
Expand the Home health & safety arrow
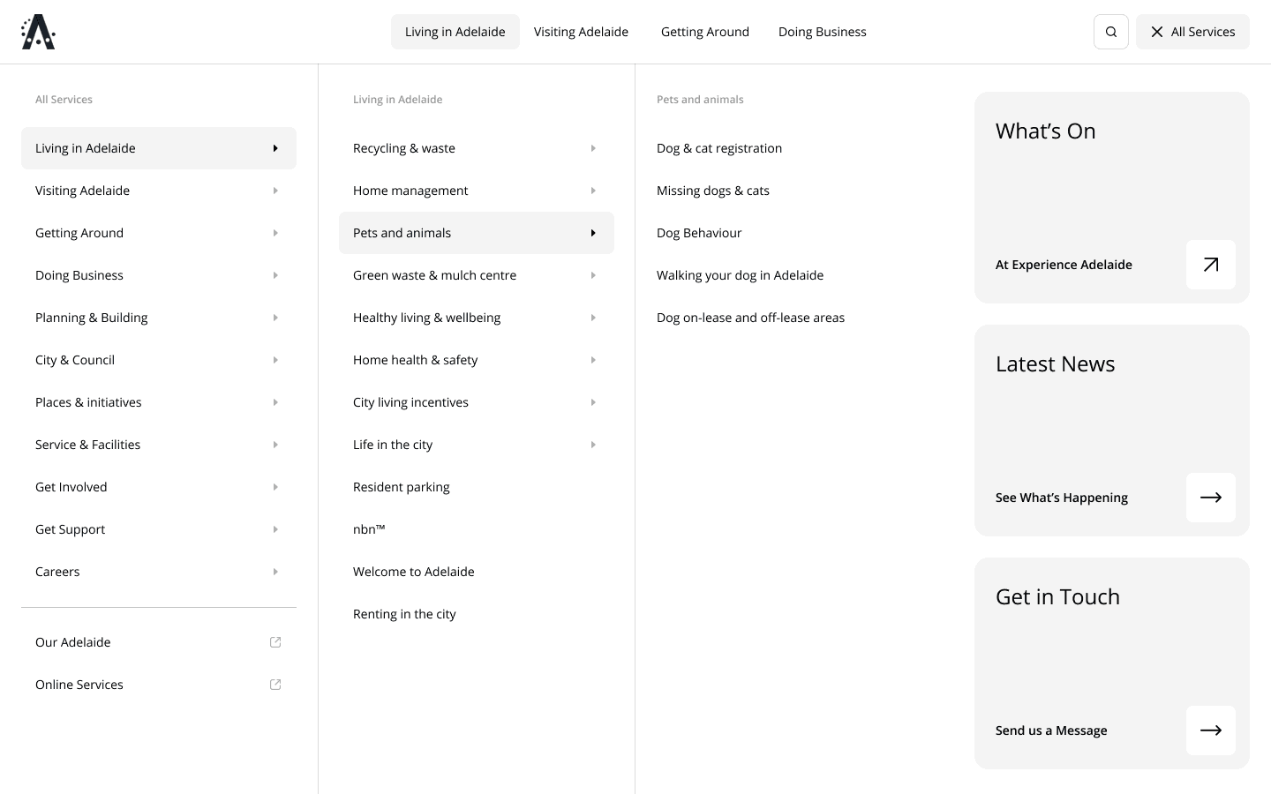(x=593, y=360)
